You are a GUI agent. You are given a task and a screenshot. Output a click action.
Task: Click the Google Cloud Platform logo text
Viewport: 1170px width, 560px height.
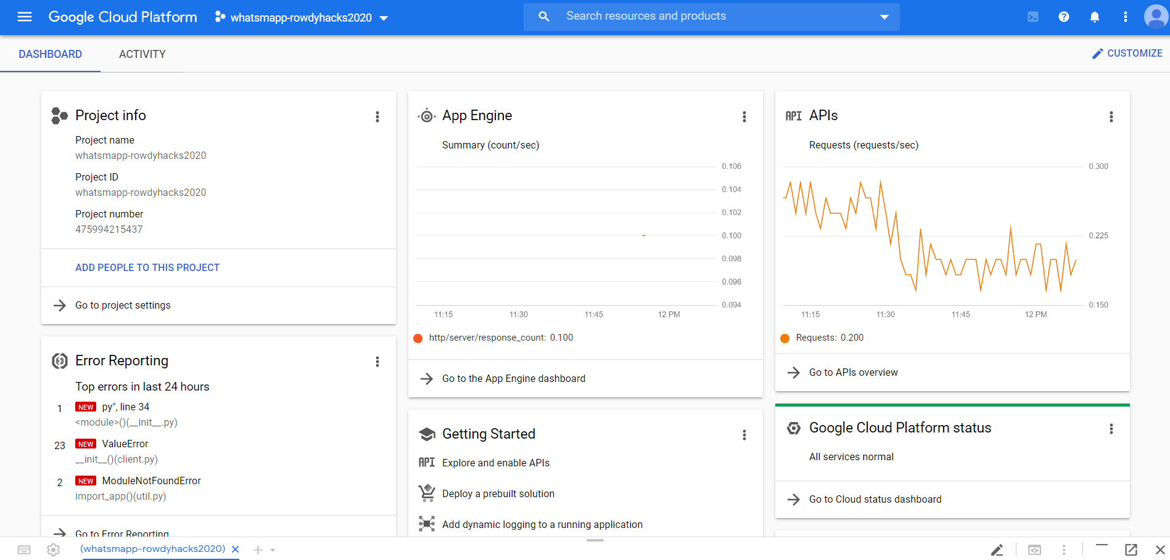(123, 17)
